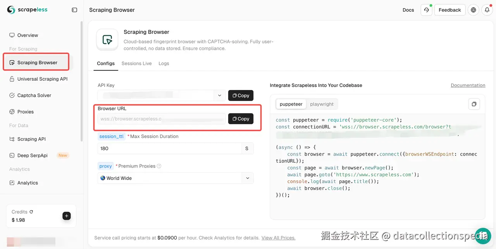Refresh the credits balance icon
The width and height of the screenshot is (496, 249).
pos(31,212)
